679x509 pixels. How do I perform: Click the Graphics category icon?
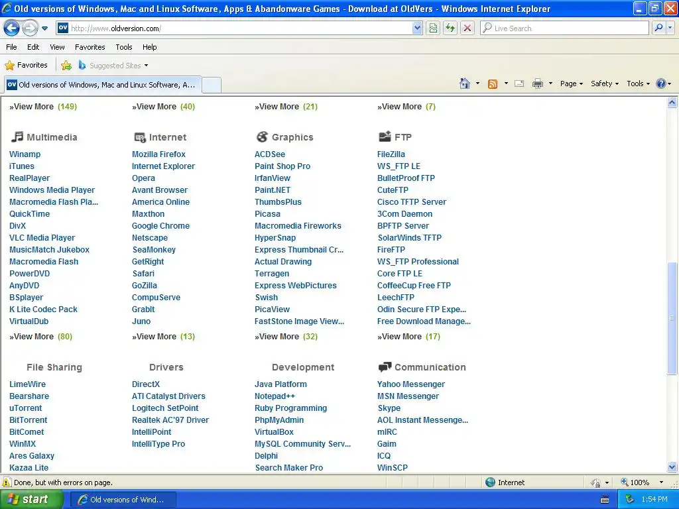pos(262,137)
